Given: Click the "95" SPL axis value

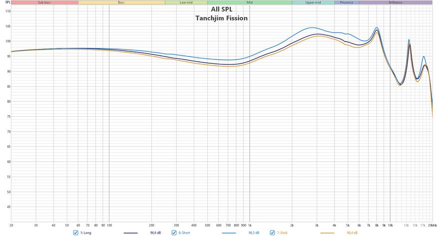Looking at the screenshot, I should 8,56.
